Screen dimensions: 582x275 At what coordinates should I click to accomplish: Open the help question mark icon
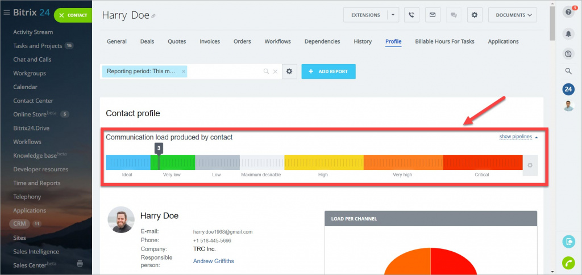[x=568, y=12]
